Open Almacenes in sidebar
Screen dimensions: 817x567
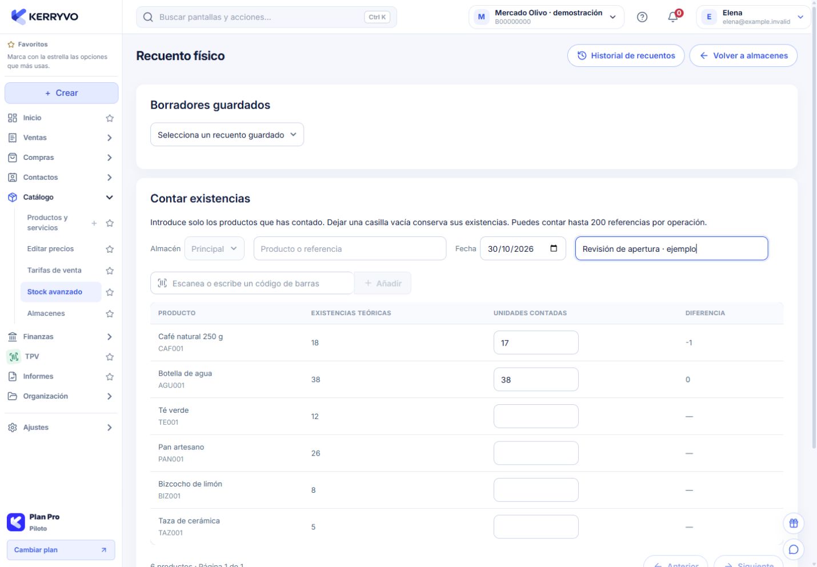46,313
